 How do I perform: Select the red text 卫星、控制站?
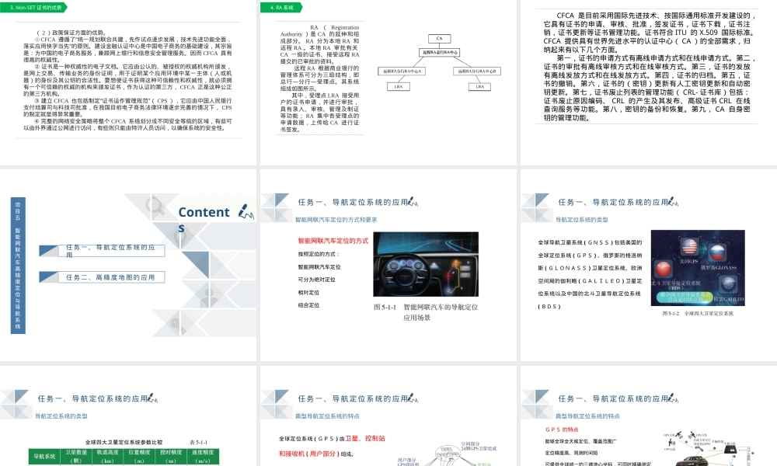click(365, 438)
